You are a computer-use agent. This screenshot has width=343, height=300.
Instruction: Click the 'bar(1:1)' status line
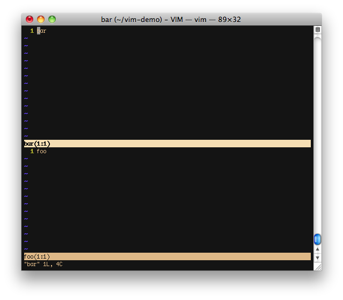point(167,144)
